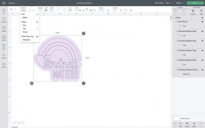Zoom out of the canvas
Screen dimensions: 205x128
14,123
